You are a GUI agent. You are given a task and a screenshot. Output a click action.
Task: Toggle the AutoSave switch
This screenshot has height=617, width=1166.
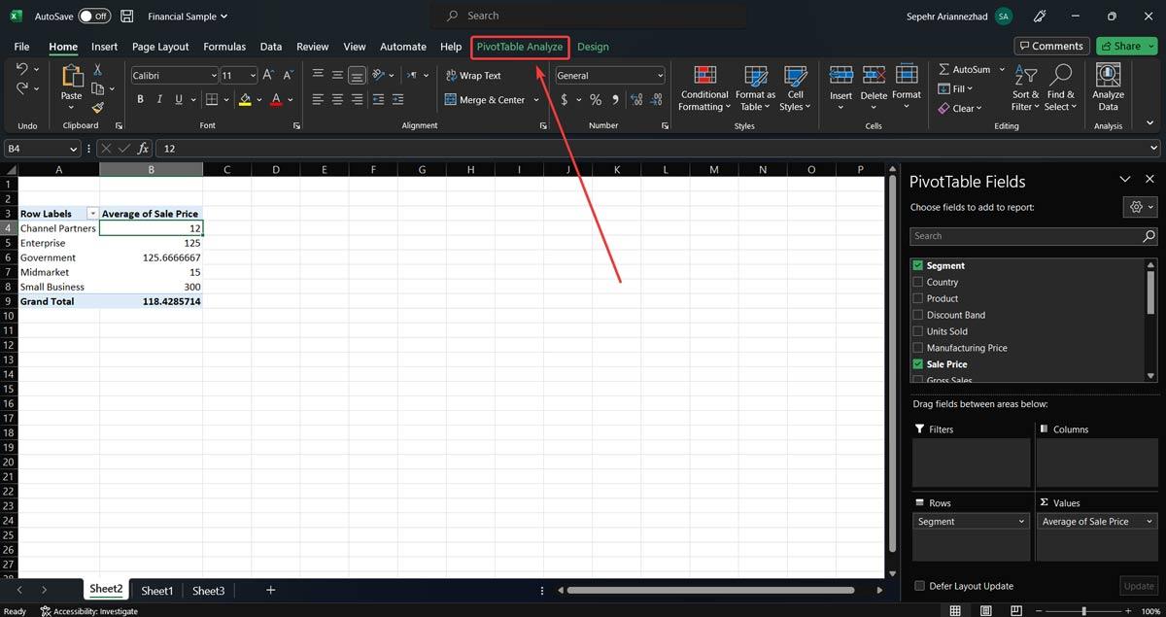93,16
